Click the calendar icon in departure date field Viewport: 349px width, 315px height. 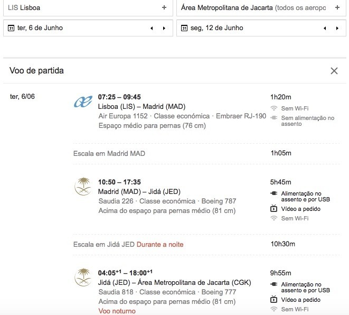click(11, 28)
